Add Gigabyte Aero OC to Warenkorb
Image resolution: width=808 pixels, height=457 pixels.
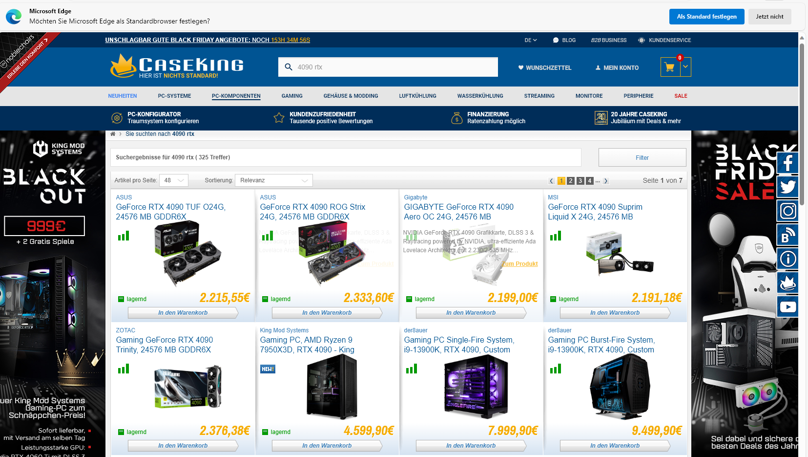click(x=471, y=313)
